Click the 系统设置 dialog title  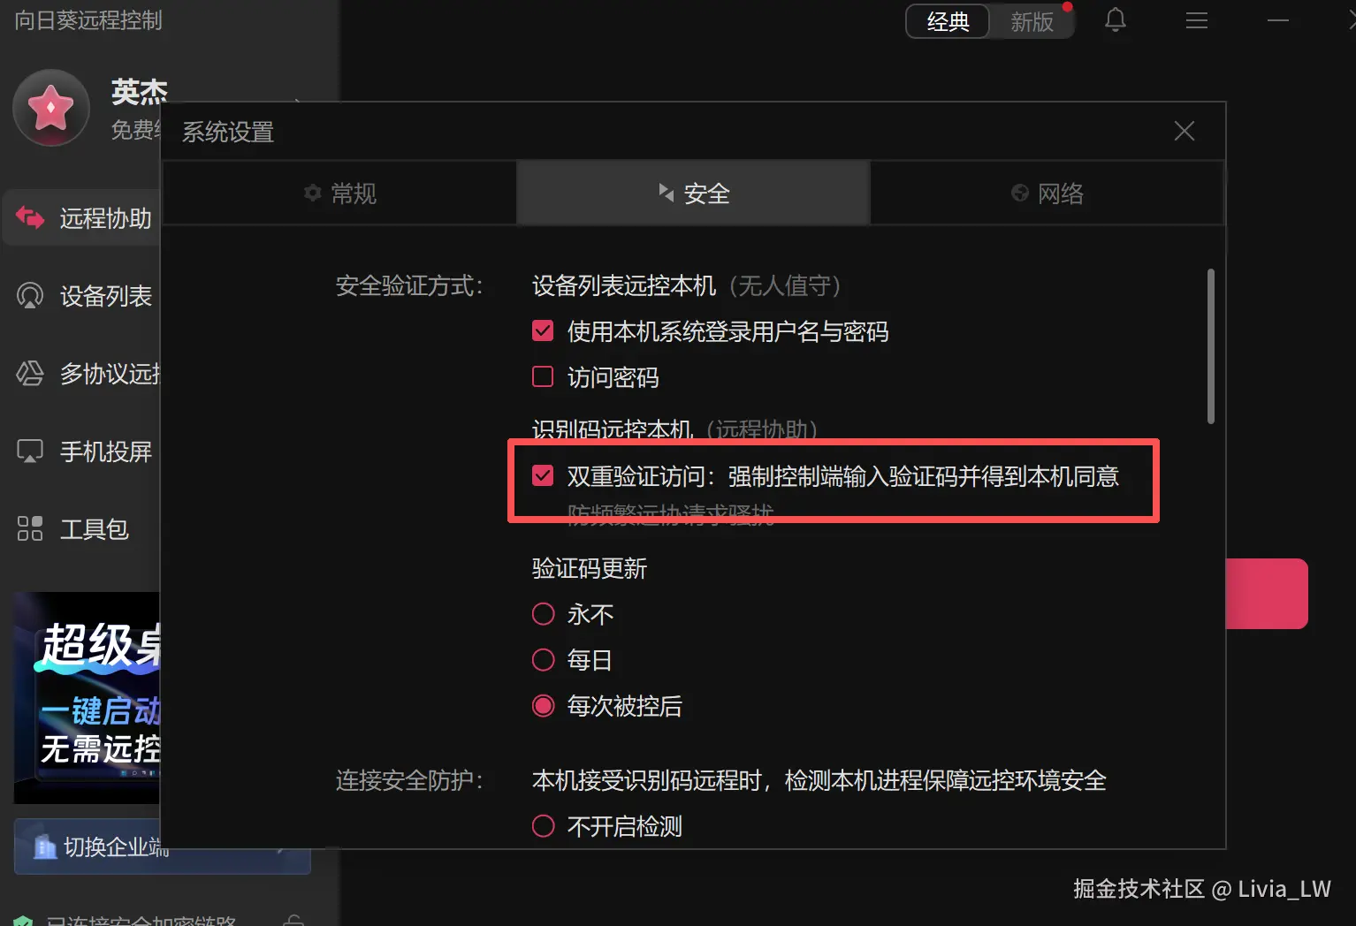pyautogui.click(x=228, y=132)
